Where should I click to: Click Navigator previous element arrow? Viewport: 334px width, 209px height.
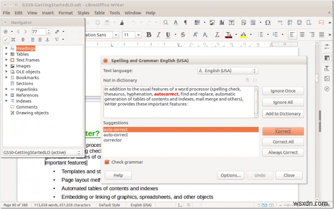[x=18, y=32]
